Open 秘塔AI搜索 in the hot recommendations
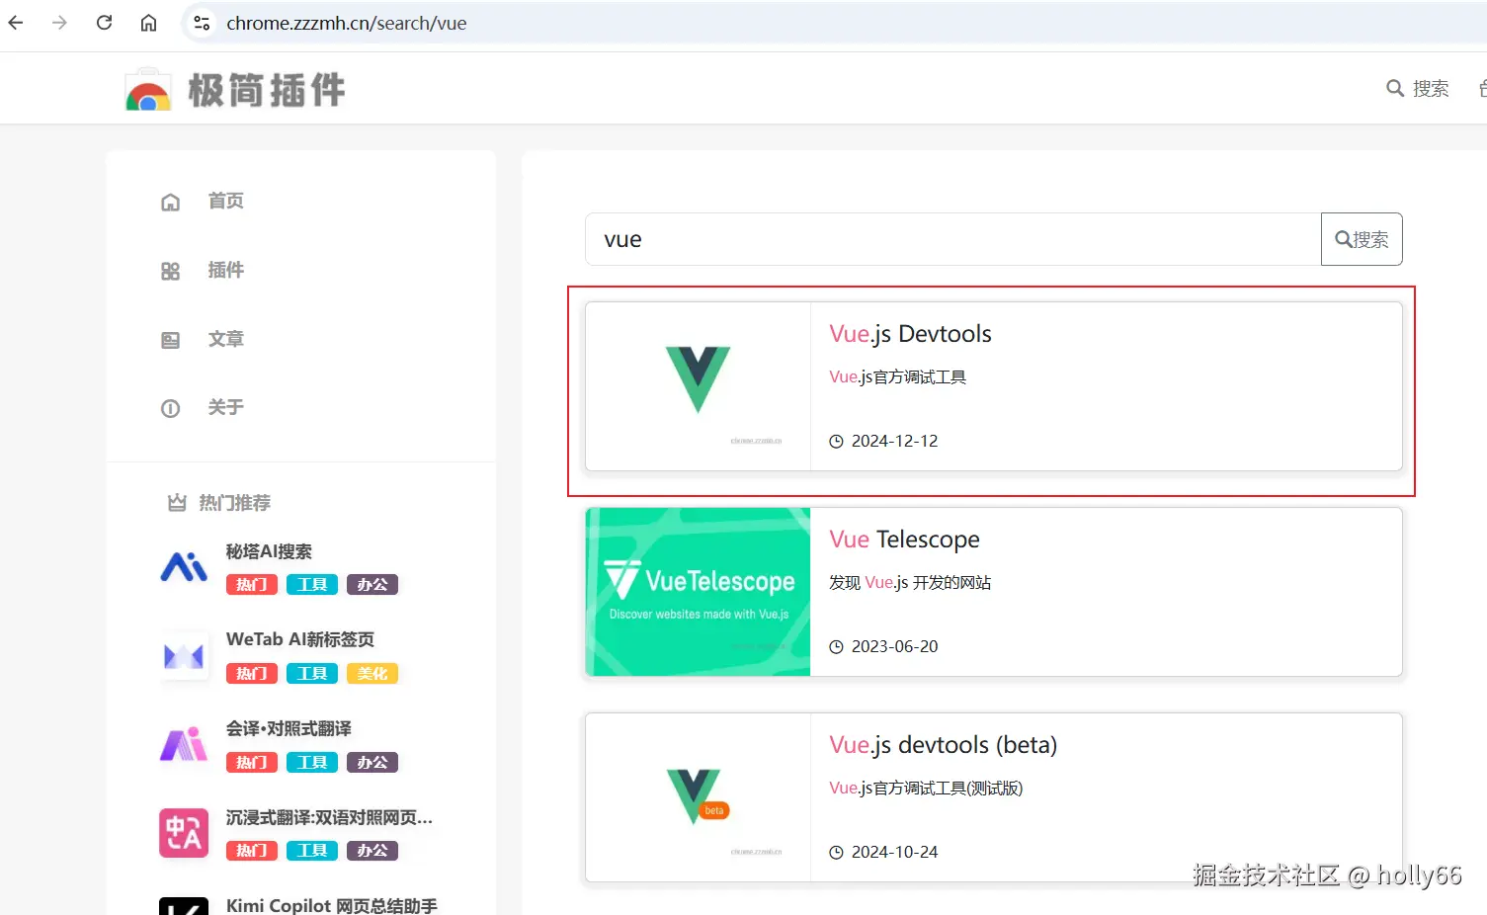Viewport: 1487px width, 915px height. coord(269,551)
